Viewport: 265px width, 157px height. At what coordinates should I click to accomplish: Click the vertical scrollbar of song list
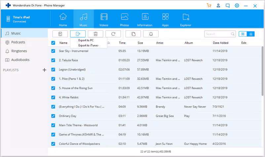(262, 71)
